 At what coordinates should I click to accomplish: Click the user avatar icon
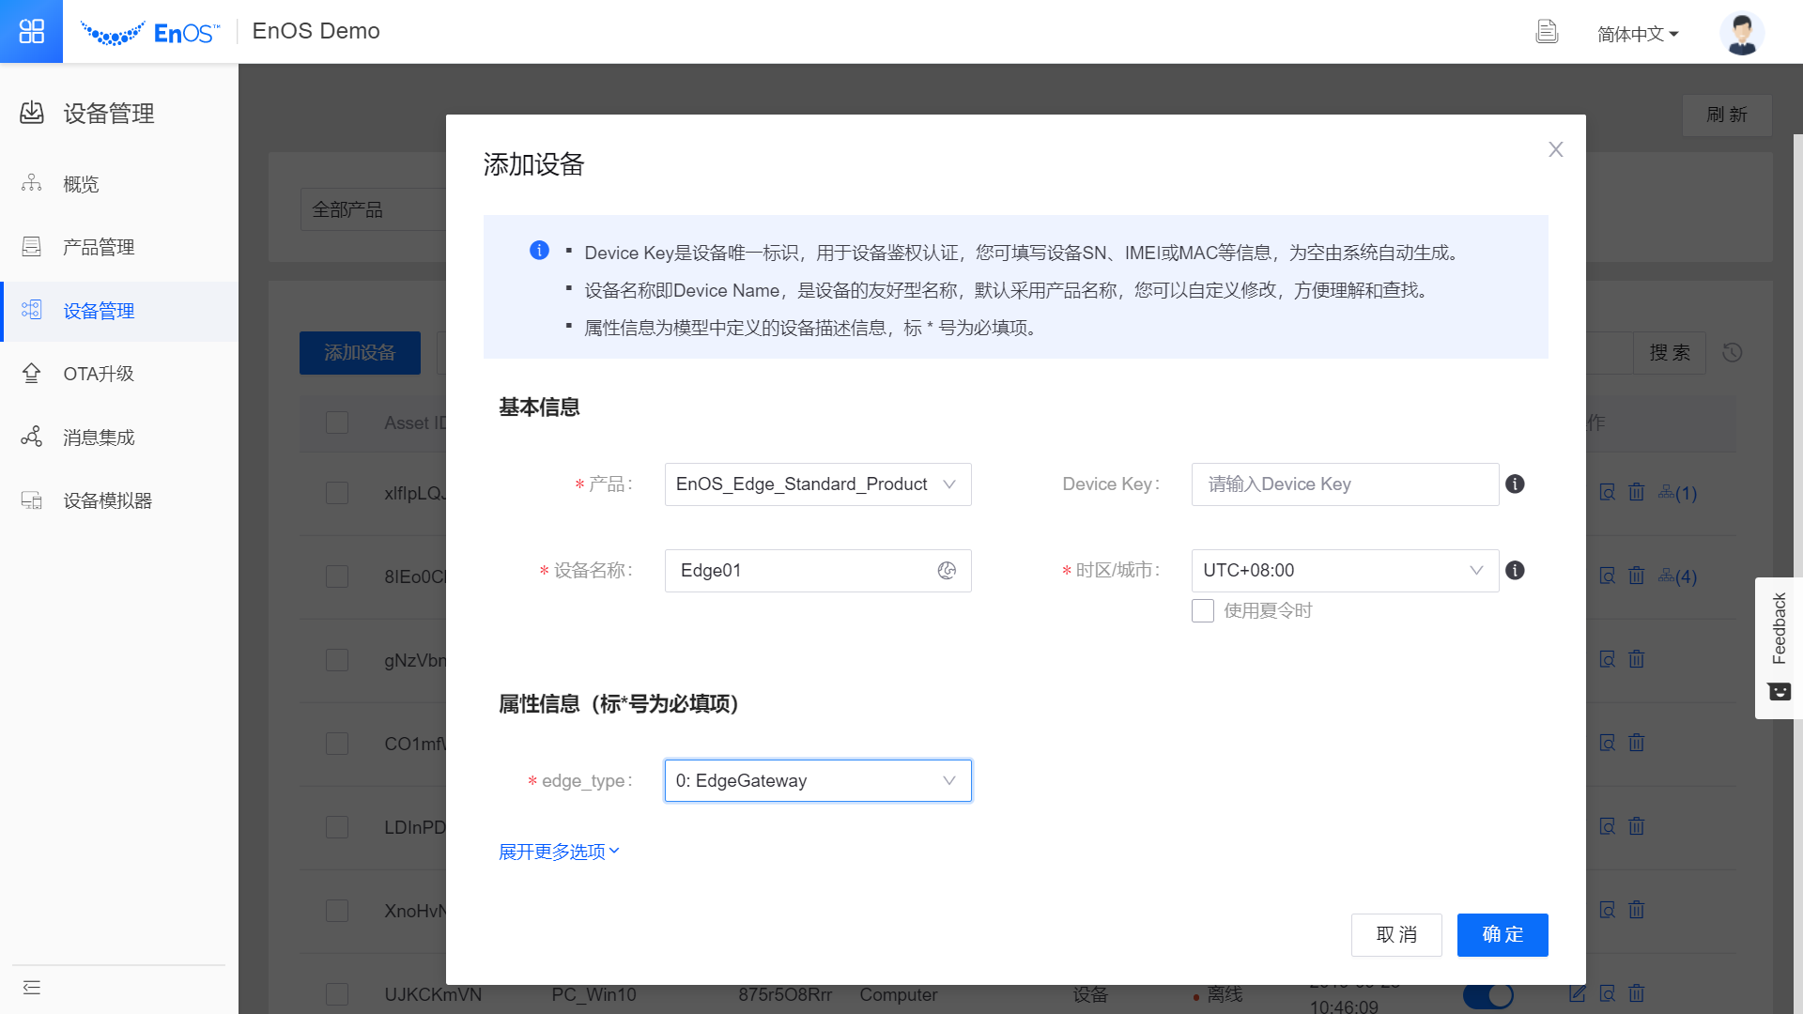pos(1741,33)
